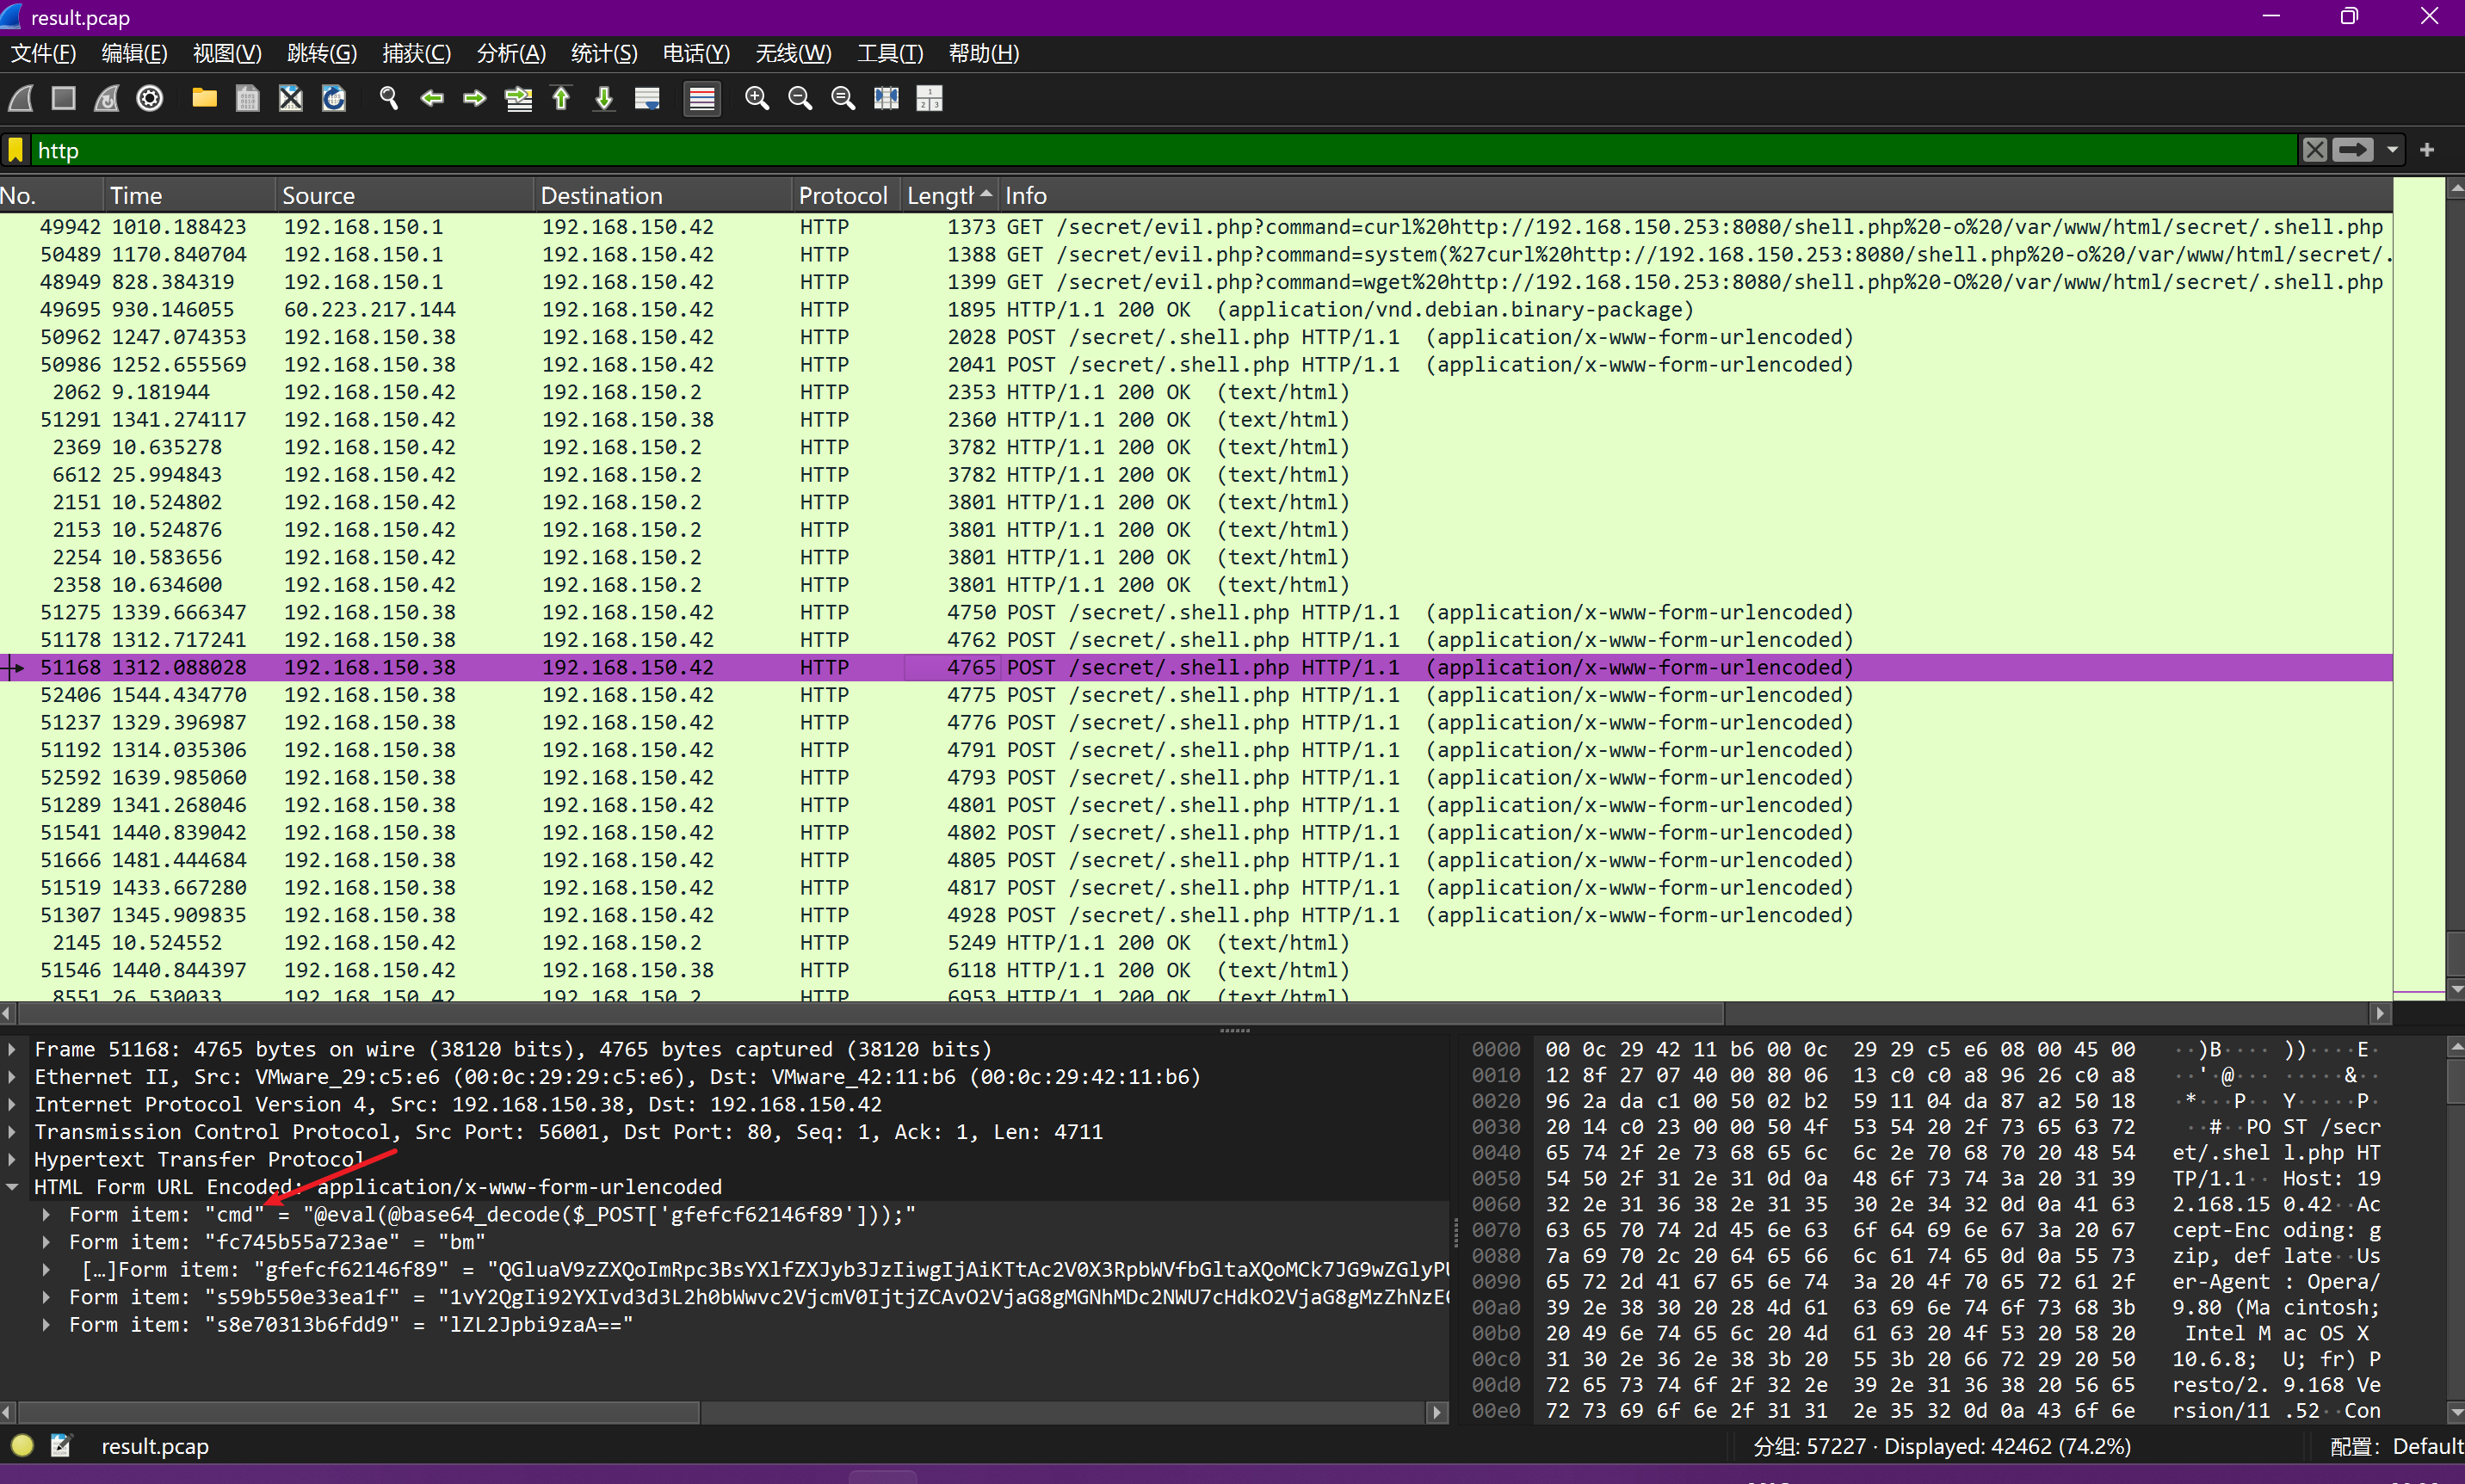
Task: Open capture options gear icon
Action: pyautogui.click(x=150, y=98)
